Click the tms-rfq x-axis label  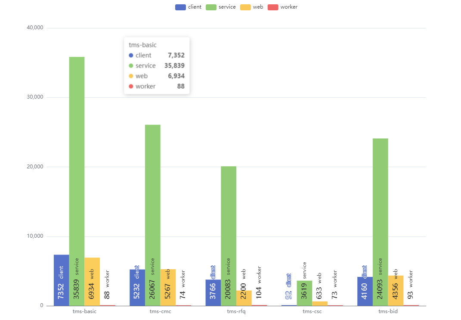coord(236,311)
